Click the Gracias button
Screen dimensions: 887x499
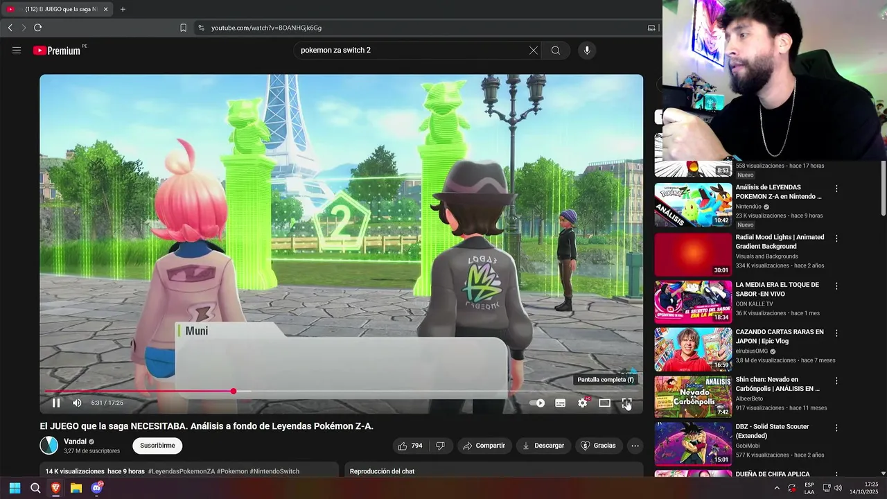pyautogui.click(x=598, y=446)
